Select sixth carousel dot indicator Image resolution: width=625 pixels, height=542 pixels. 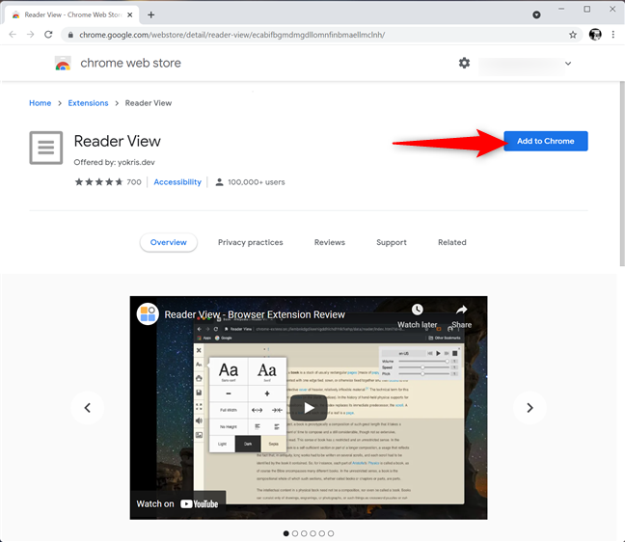[x=331, y=533]
